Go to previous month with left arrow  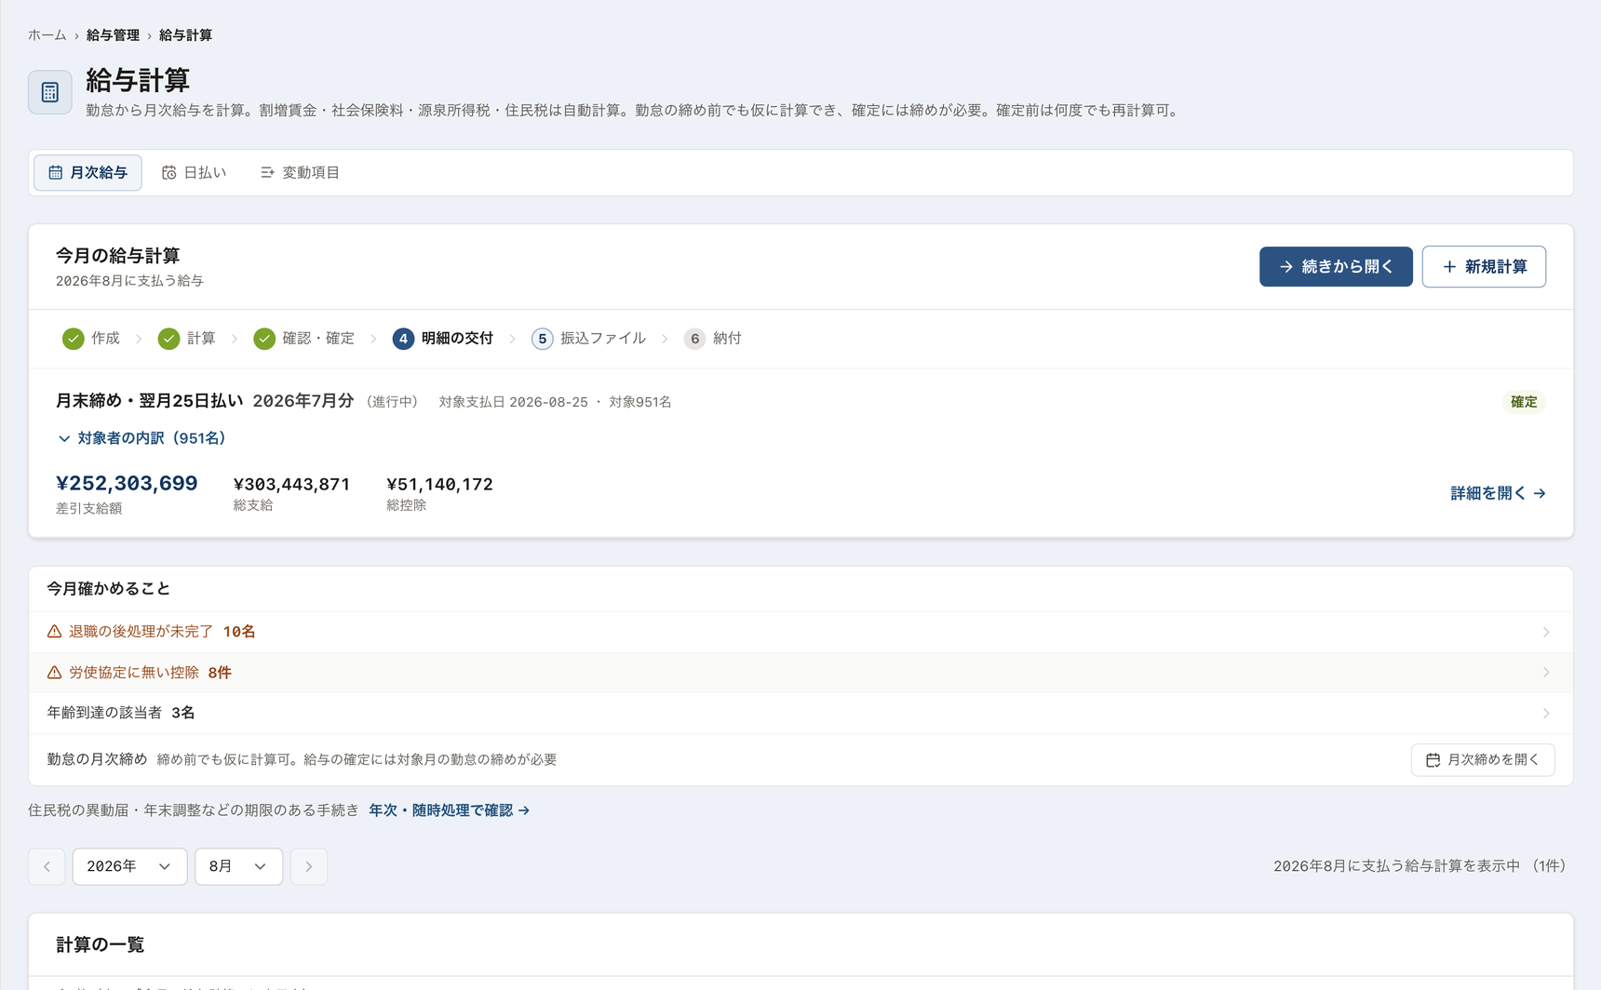click(x=47, y=867)
